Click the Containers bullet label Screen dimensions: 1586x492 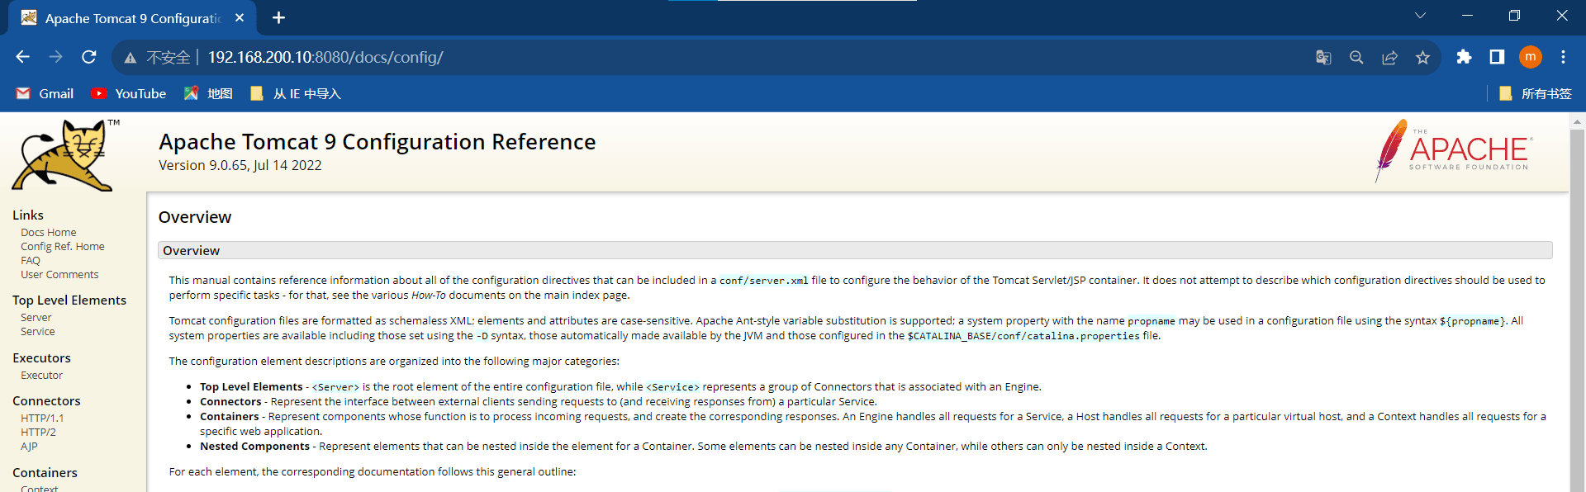[230, 417]
